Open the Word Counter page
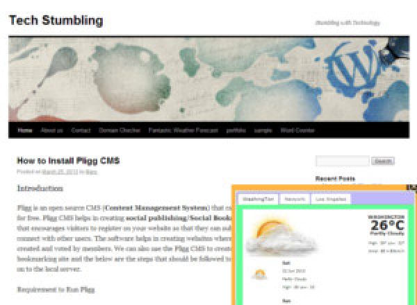417x305 pixels. click(x=297, y=130)
